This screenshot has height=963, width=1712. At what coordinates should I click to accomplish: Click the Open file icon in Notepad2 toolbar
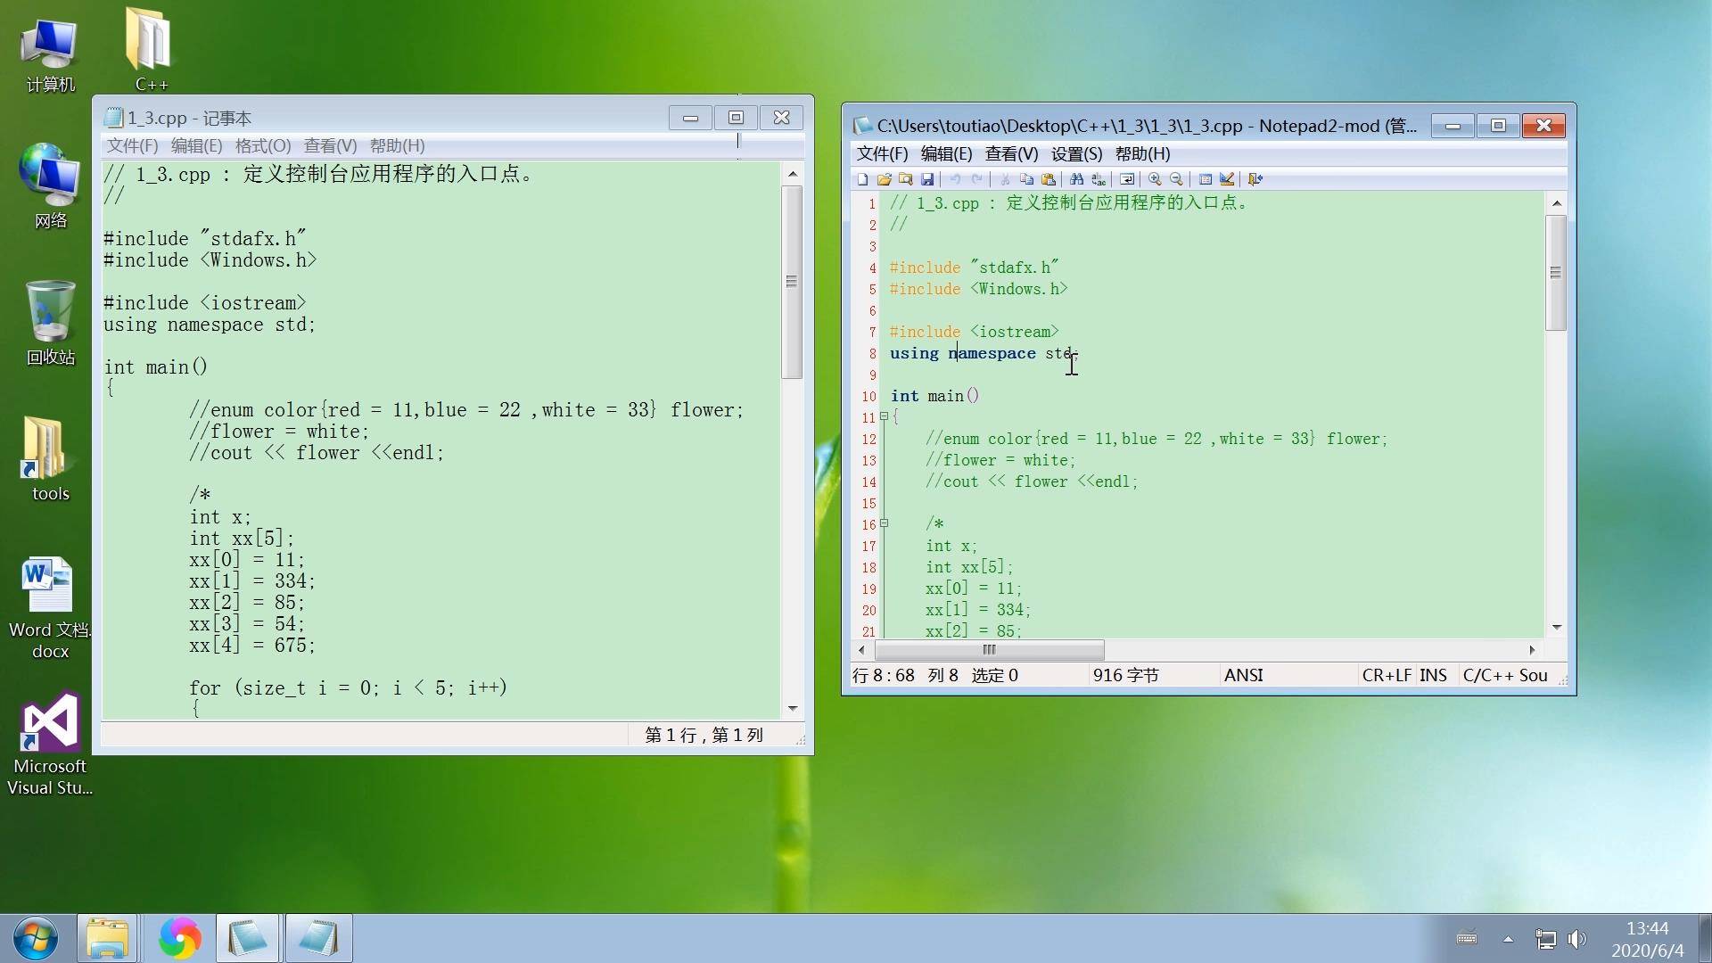(885, 179)
